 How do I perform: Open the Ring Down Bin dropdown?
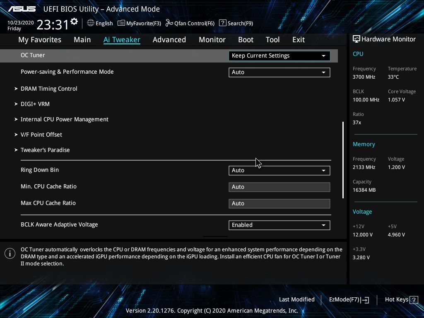279,170
